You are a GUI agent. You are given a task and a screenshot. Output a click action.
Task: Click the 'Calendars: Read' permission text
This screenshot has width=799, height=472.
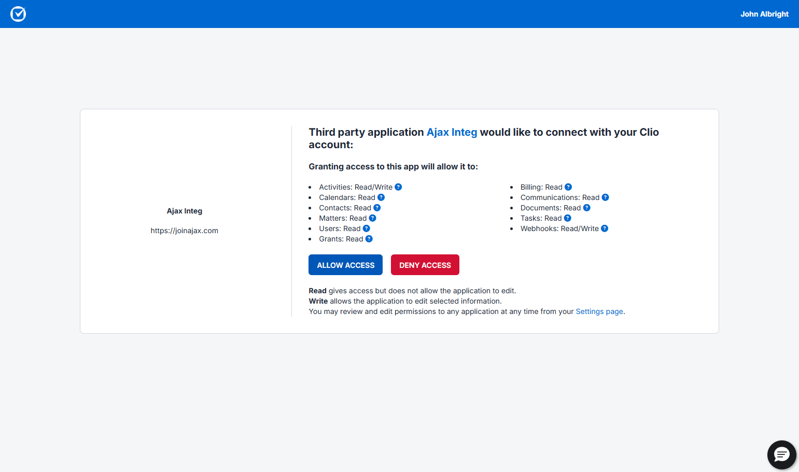[x=347, y=197]
